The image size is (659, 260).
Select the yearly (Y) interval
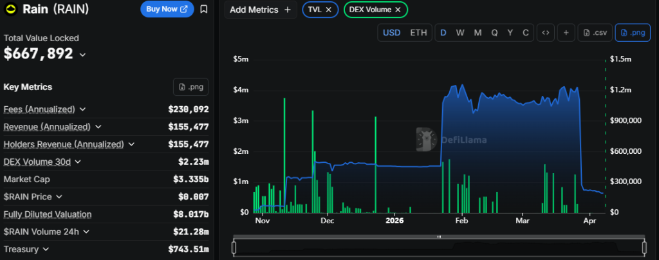click(x=510, y=33)
